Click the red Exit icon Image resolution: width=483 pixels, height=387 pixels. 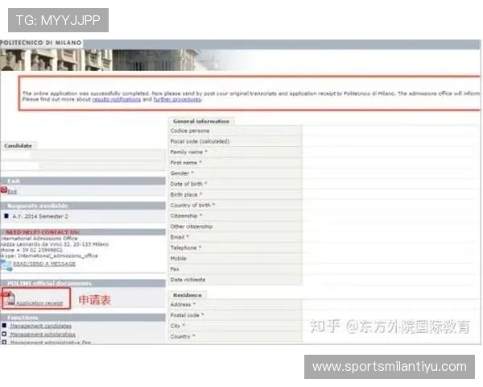pyautogui.click(x=4, y=189)
